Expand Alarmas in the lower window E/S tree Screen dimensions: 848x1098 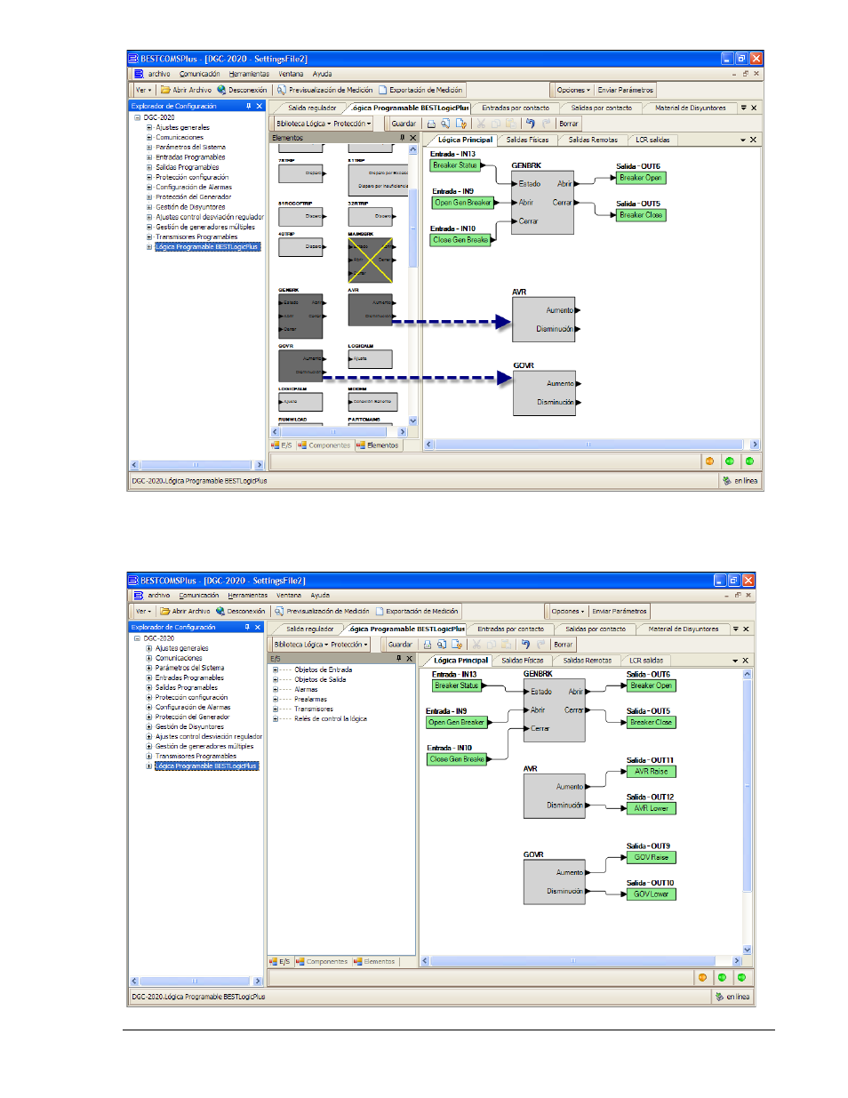tap(276, 689)
